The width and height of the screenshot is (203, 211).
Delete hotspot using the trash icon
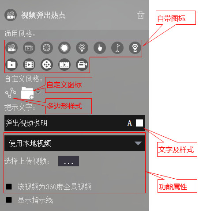pos(140,15)
